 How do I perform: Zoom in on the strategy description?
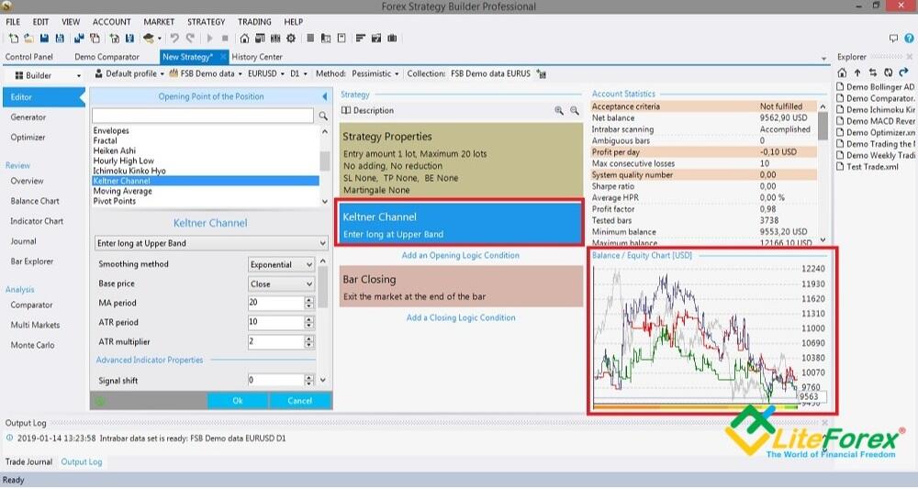coord(559,110)
